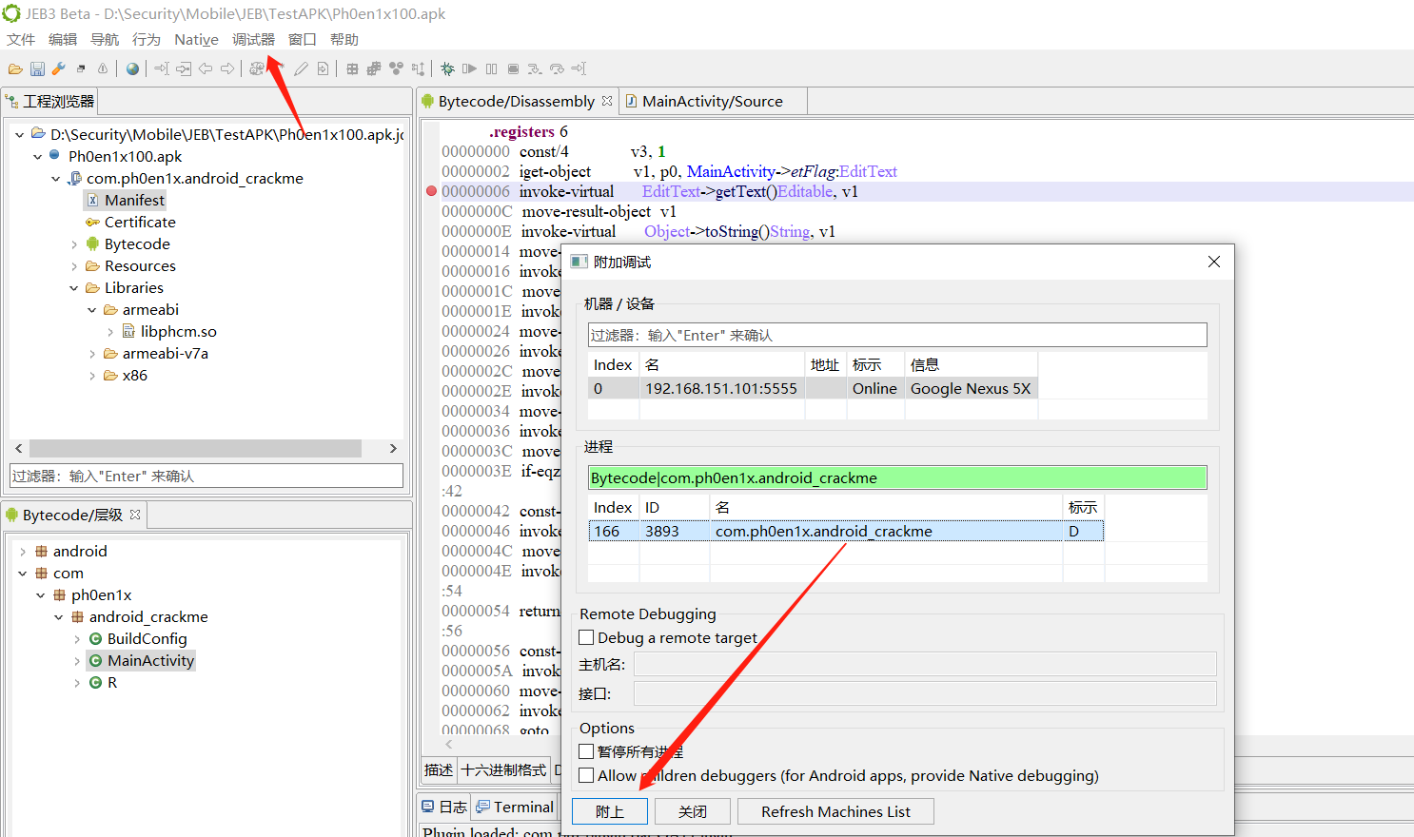Toggle the breakpoint dot at line 00000006

point(431,191)
